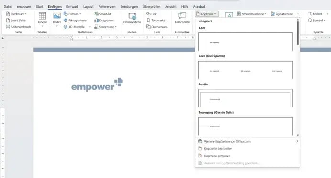
Task: Open the Entwurf ribbon tab
Action: coord(72,7)
